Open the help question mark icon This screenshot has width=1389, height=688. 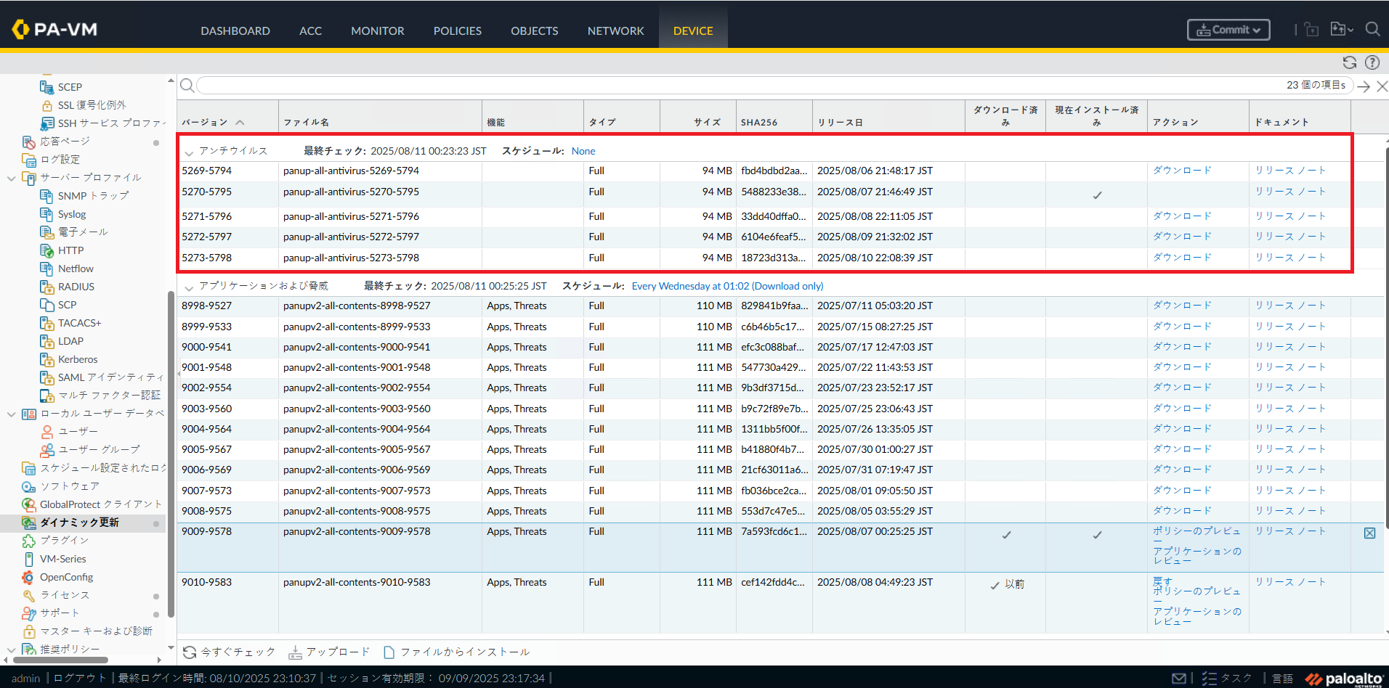point(1372,62)
